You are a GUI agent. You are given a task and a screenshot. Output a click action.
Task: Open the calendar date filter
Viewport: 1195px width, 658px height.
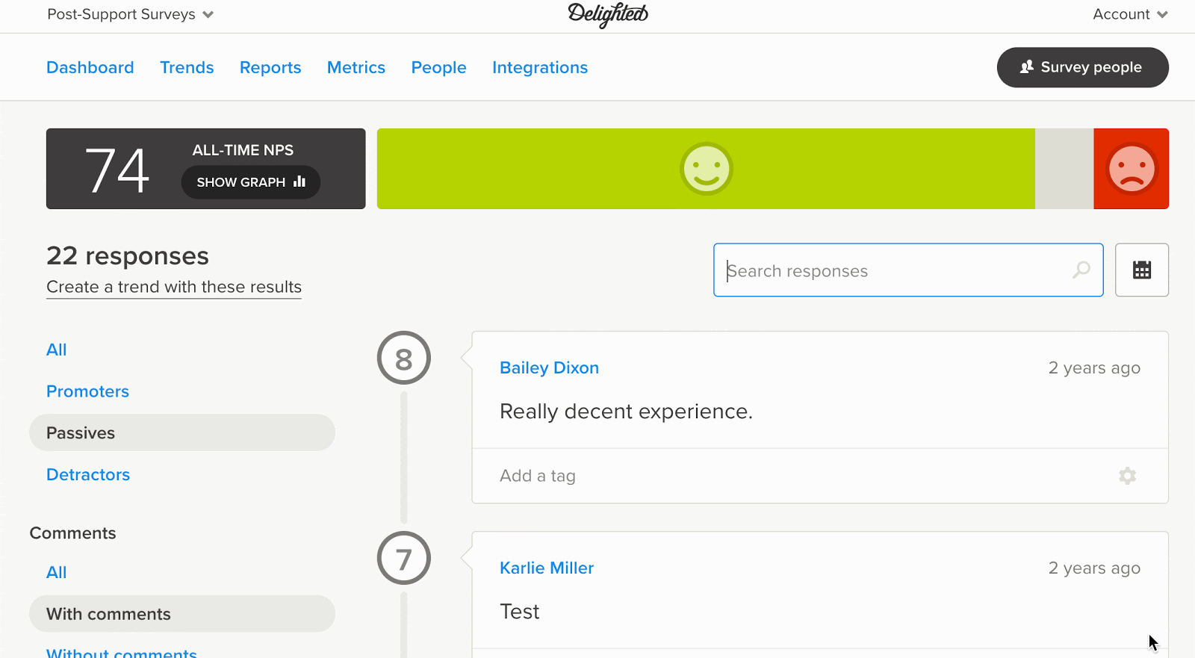1141,270
